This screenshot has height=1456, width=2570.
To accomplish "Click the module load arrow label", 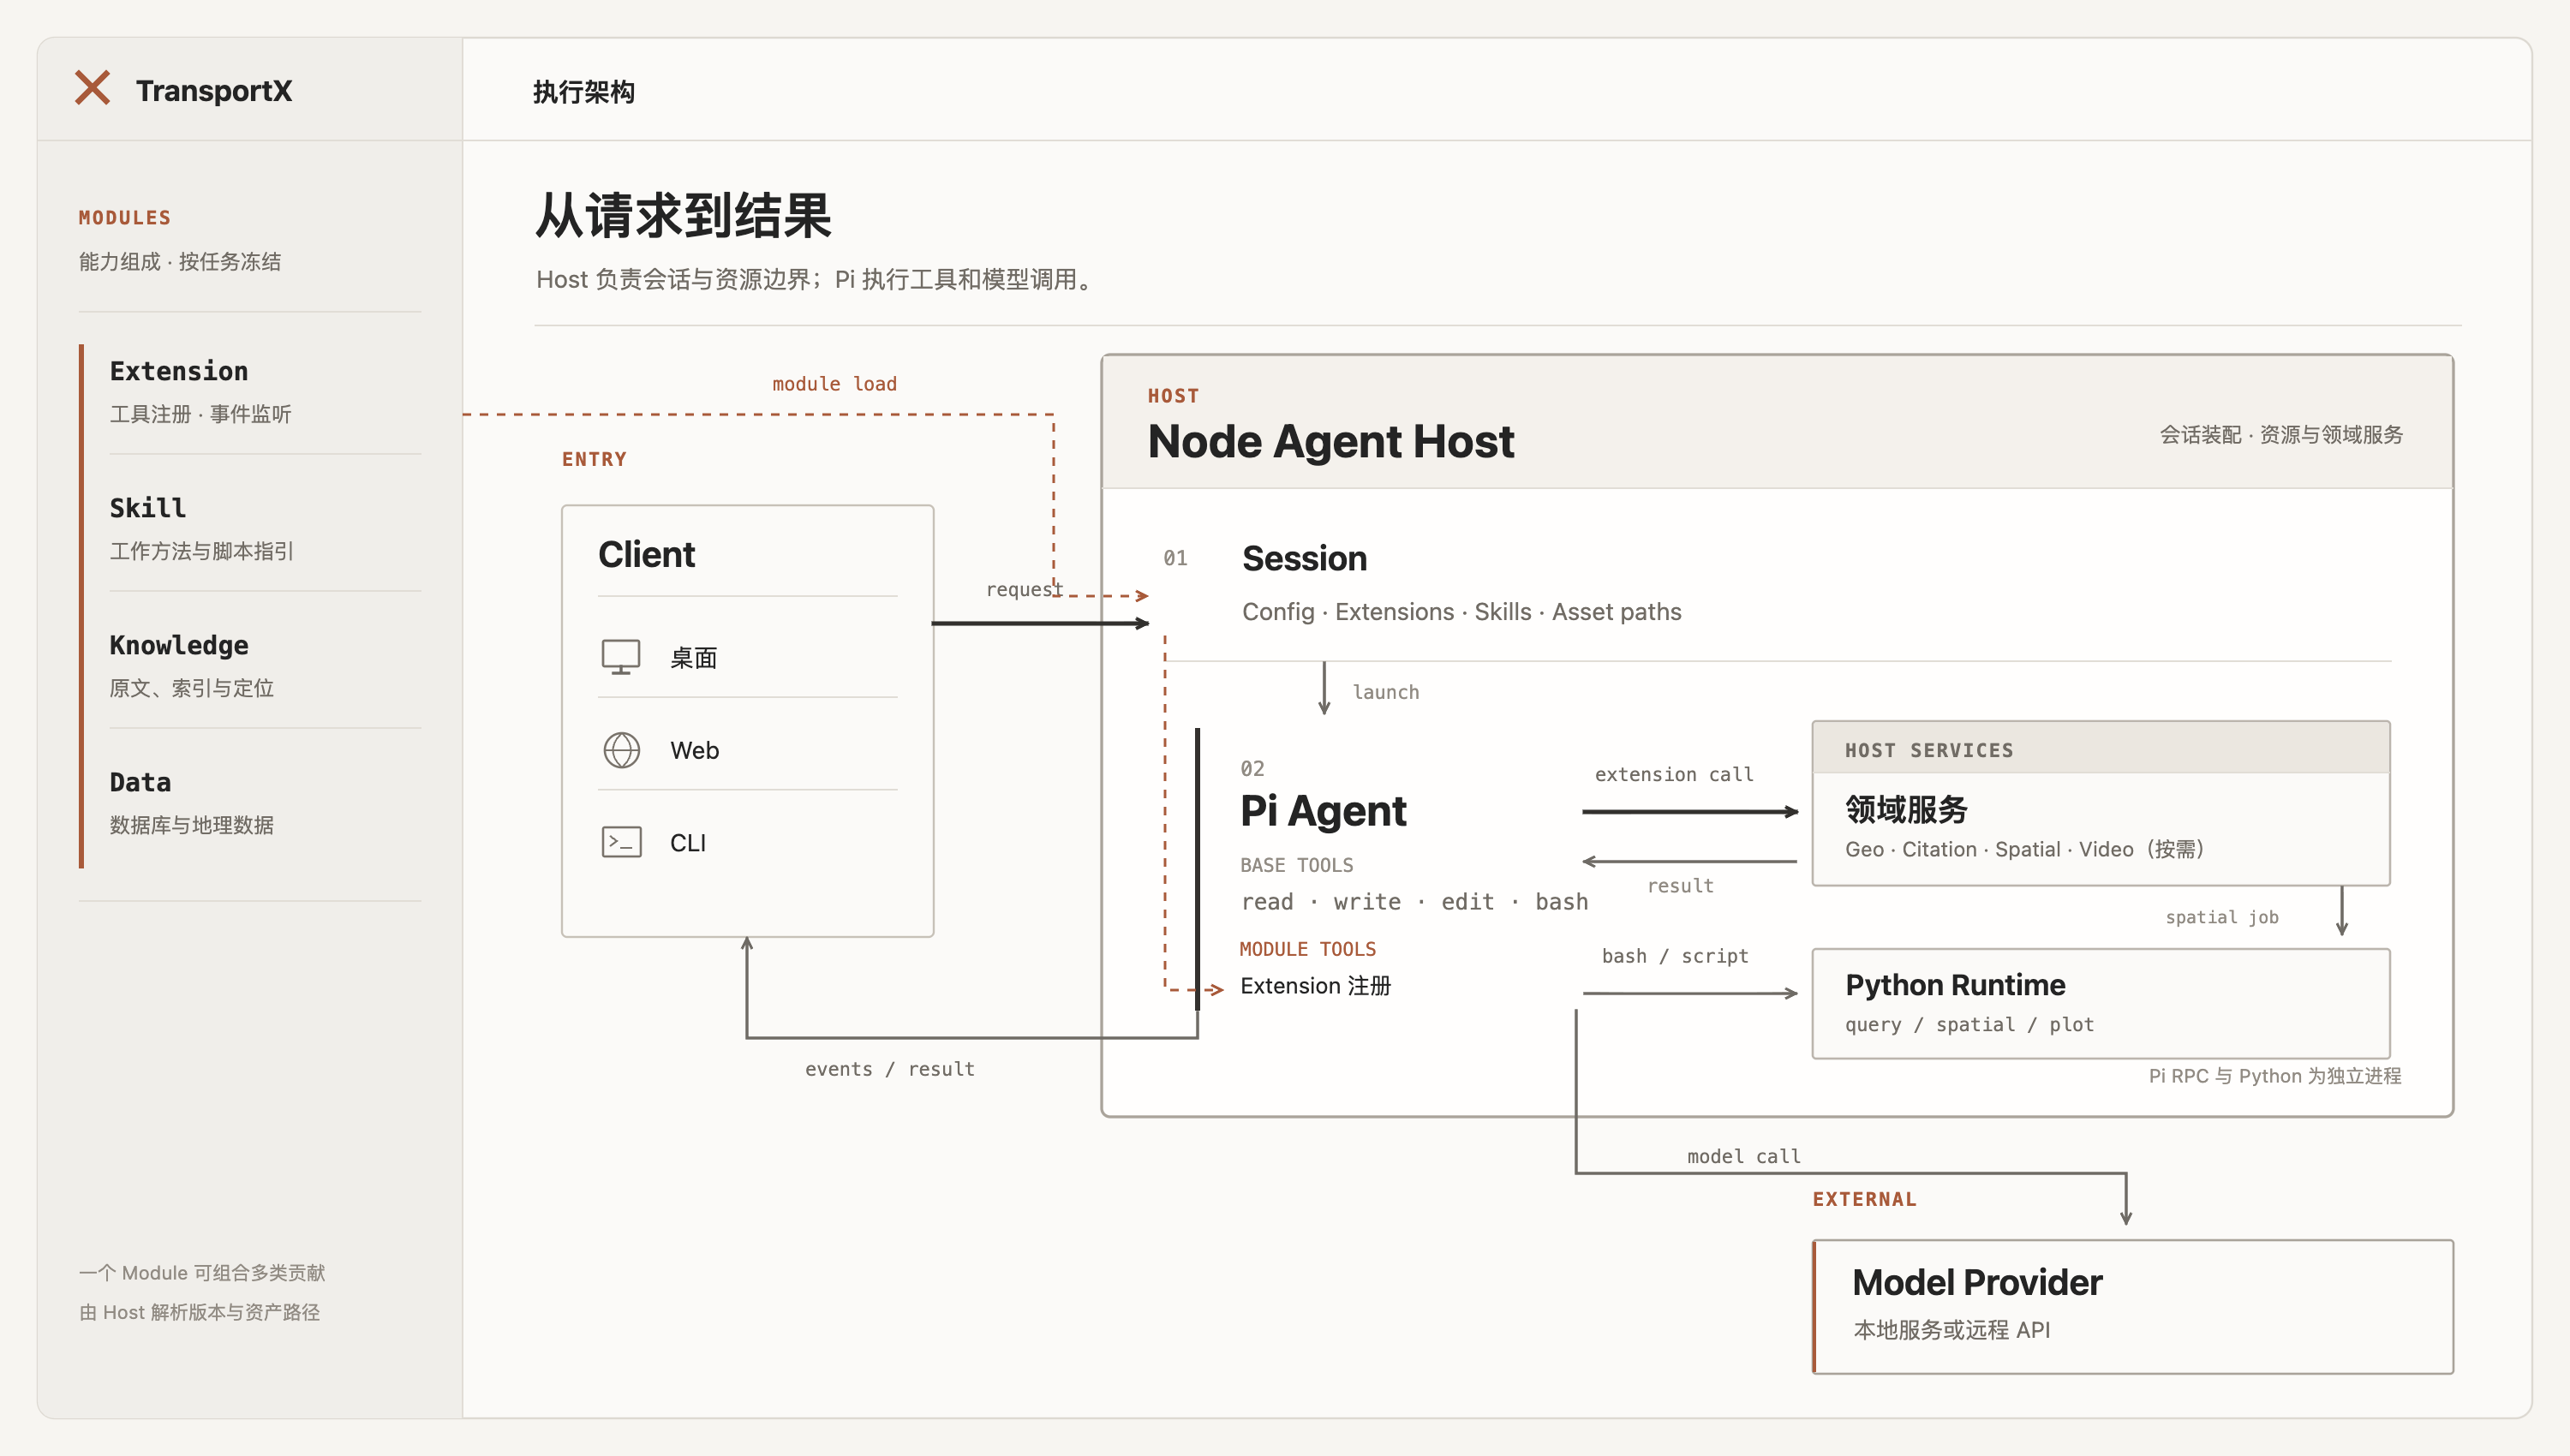I will [834, 384].
